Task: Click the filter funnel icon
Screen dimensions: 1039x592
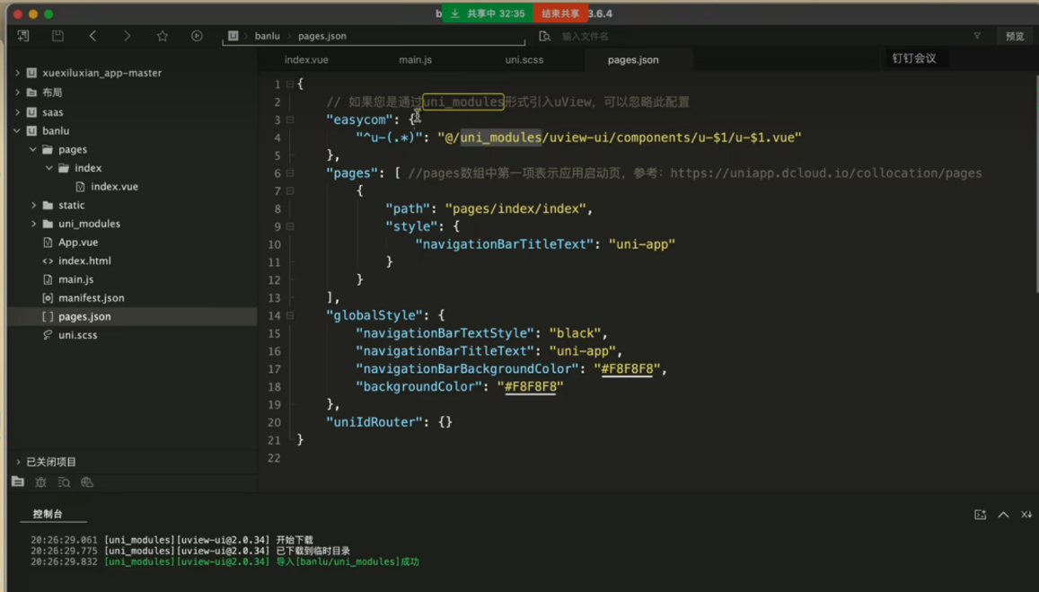Action: (x=977, y=36)
